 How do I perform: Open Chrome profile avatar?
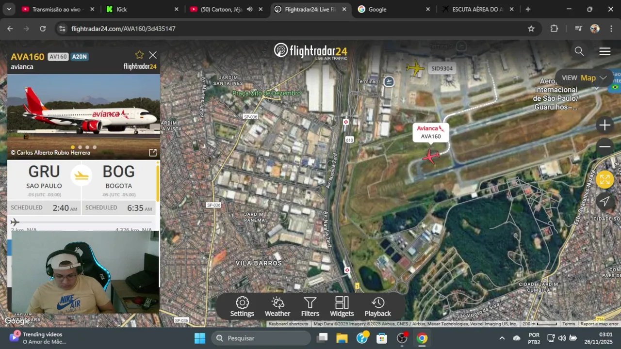pyautogui.click(x=595, y=29)
